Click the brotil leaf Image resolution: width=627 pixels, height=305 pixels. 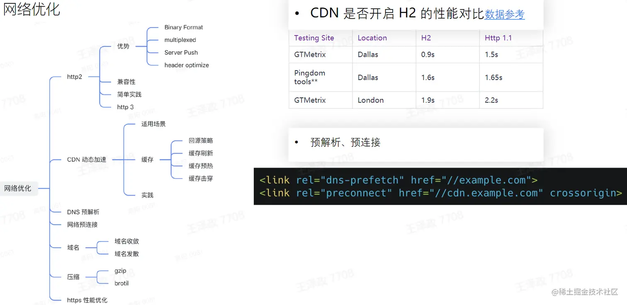[122, 283]
